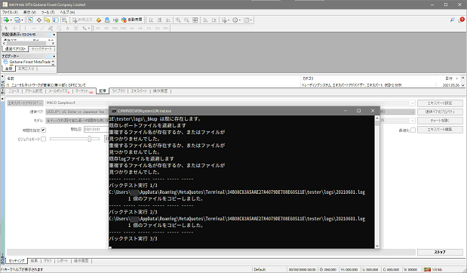Open the File menu

click(10, 12)
